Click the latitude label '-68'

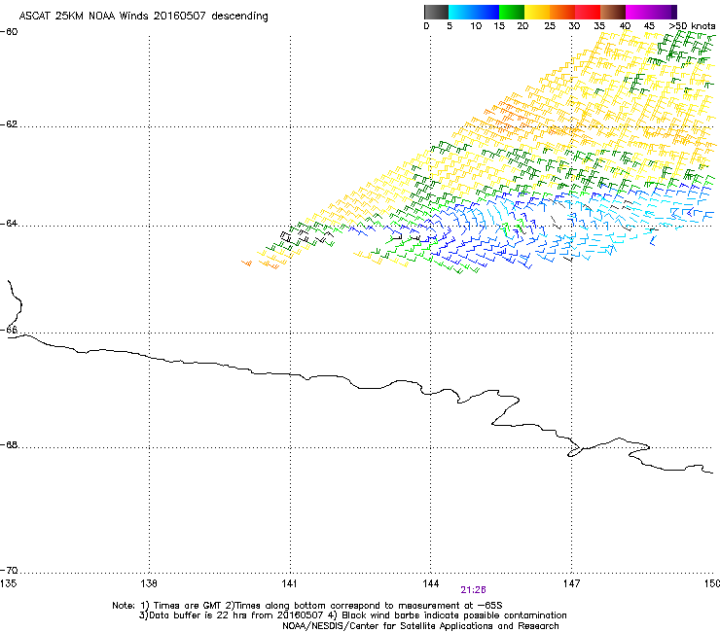point(9,445)
